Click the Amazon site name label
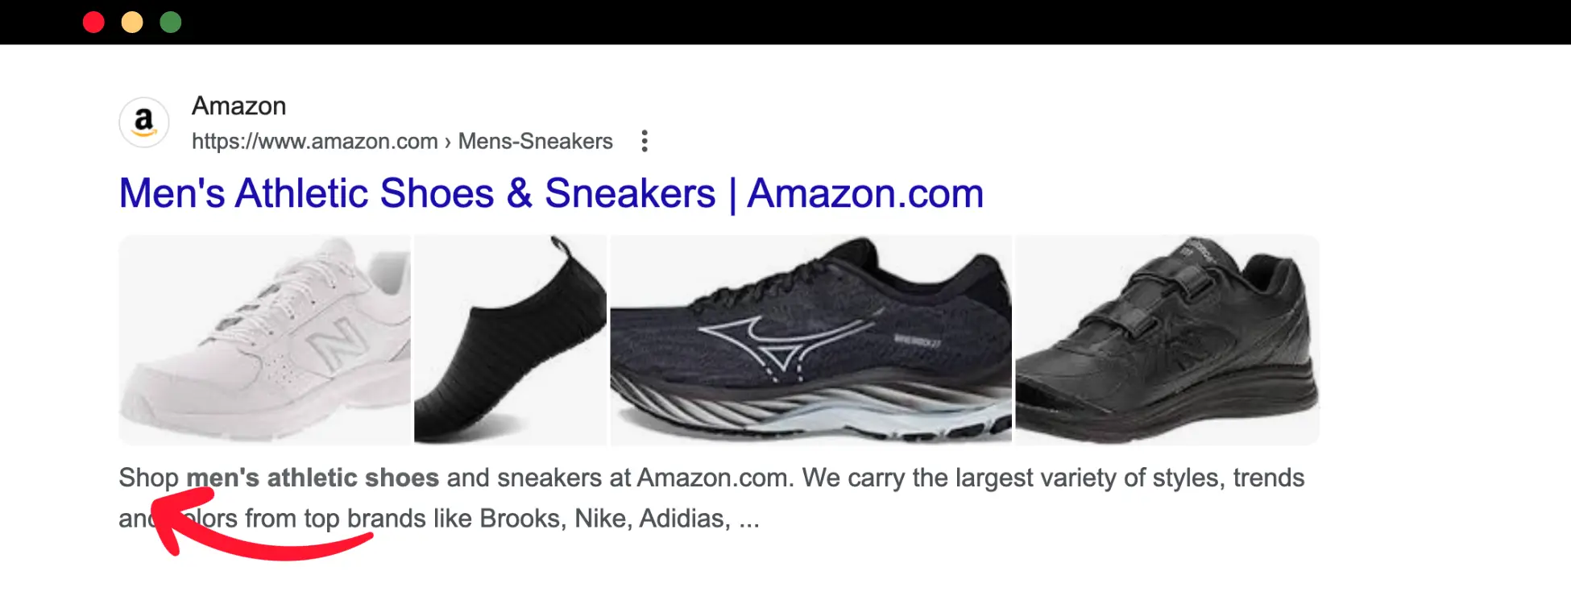Image resolution: width=1571 pixels, height=604 pixels. tap(239, 105)
